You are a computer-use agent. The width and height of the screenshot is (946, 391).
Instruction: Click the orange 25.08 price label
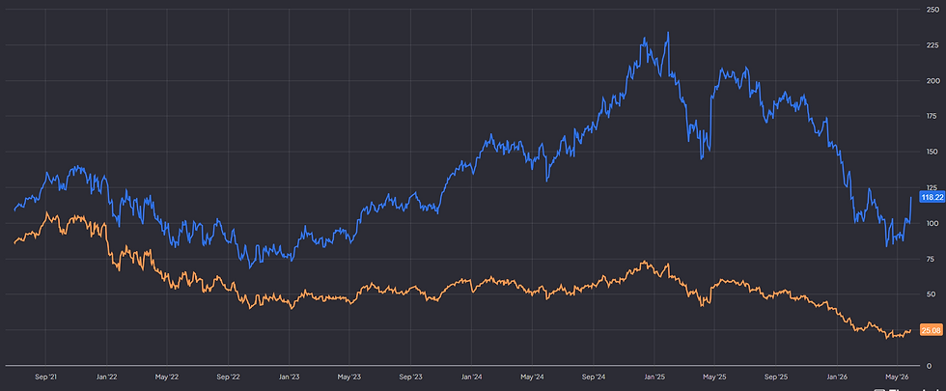click(x=930, y=330)
